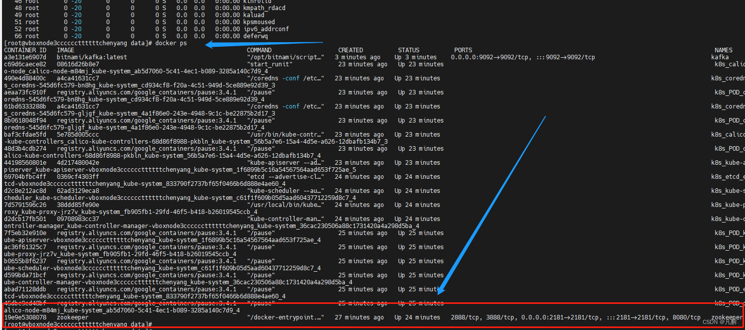The width and height of the screenshot is (745, 330).
Task: Click the "kube-apiserver --ad…" command
Action: coord(286,163)
